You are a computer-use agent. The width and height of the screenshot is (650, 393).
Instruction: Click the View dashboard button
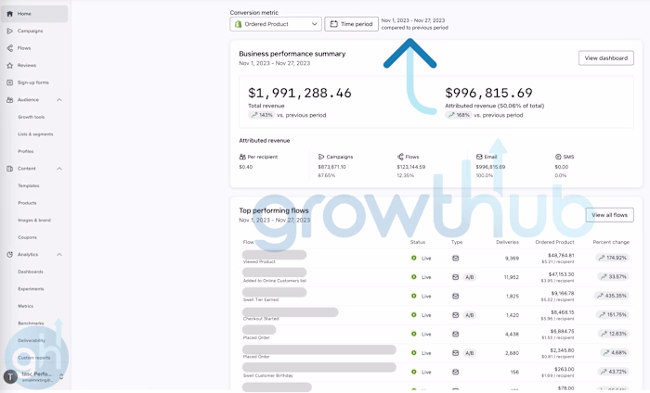tap(605, 58)
